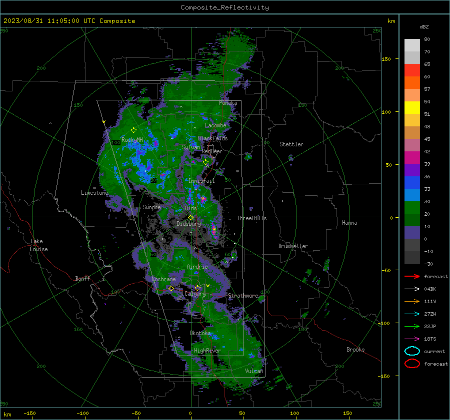Select the Lacombe city label

pyautogui.click(x=215, y=125)
